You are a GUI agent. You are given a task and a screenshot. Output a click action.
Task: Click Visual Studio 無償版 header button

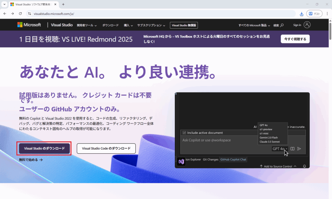click(x=184, y=25)
